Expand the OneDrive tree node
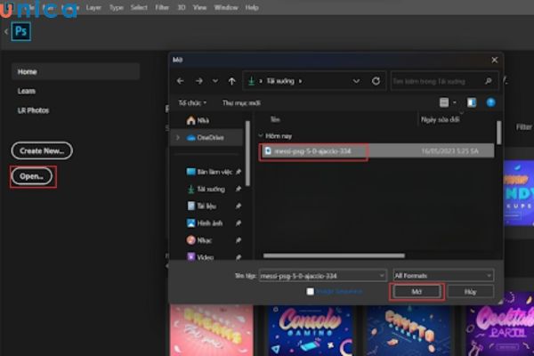Viewport: 534px width, 356px height. coord(178,137)
